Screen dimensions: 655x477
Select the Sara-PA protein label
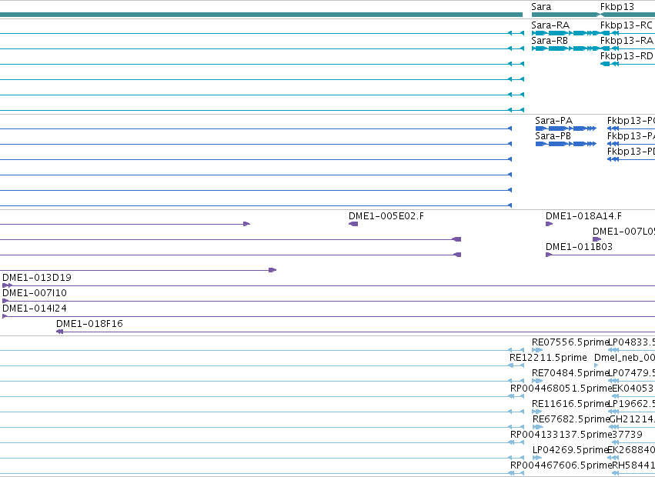553,121
